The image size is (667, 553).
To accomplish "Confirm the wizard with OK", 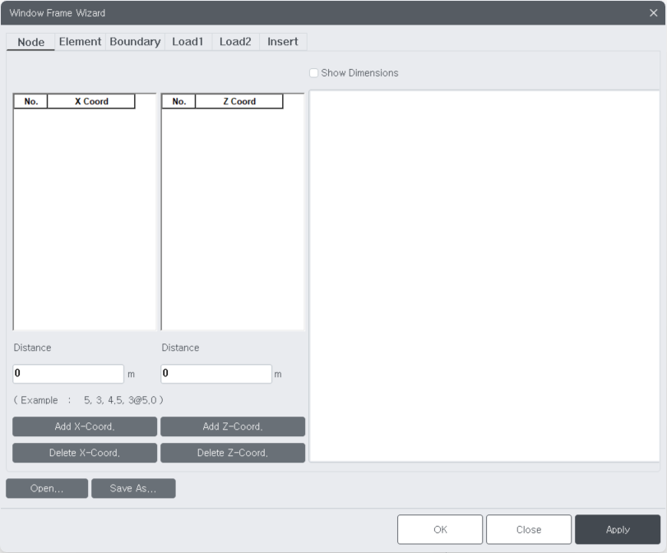I will pos(440,529).
